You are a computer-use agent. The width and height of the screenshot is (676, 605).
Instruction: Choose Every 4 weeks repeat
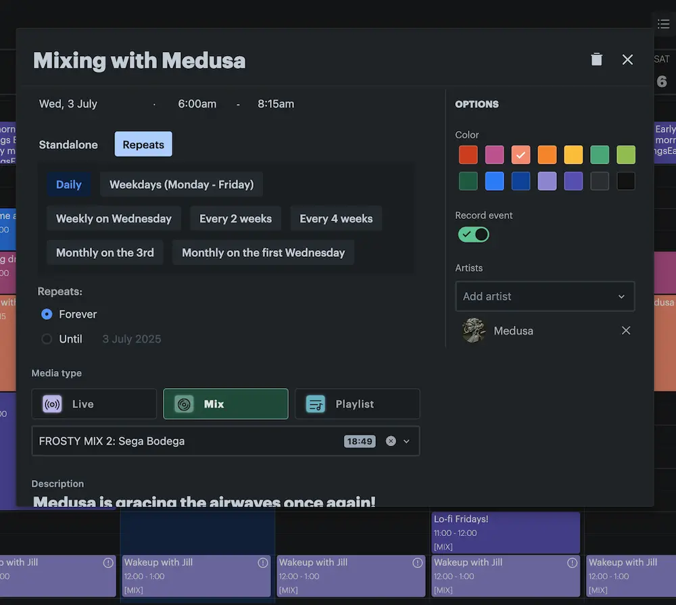point(336,218)
